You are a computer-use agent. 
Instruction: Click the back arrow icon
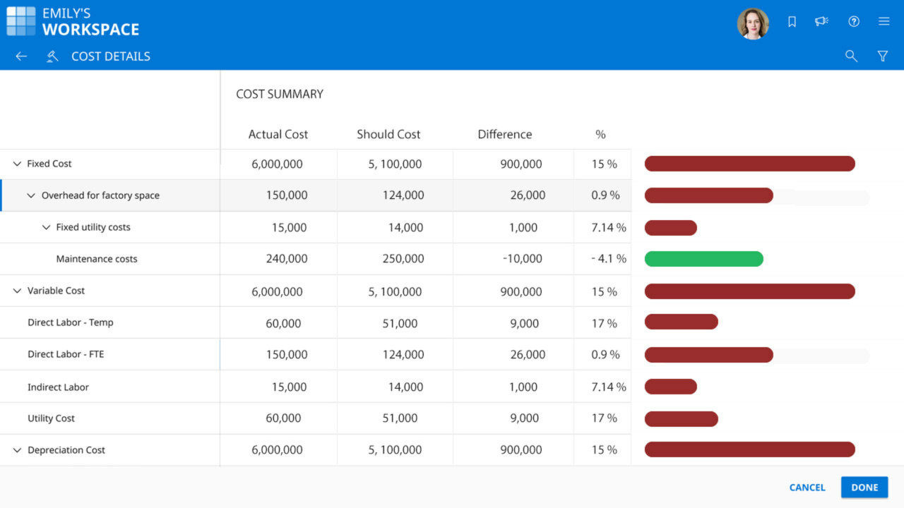click(21, 56)
